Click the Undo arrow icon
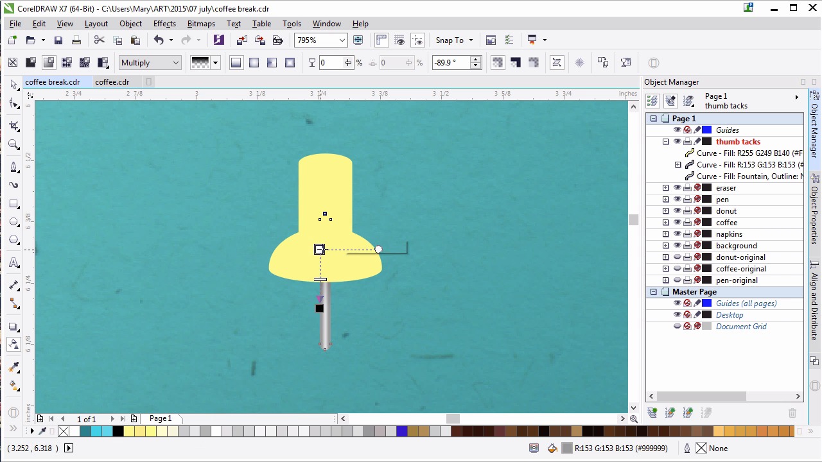 [158, 40]
